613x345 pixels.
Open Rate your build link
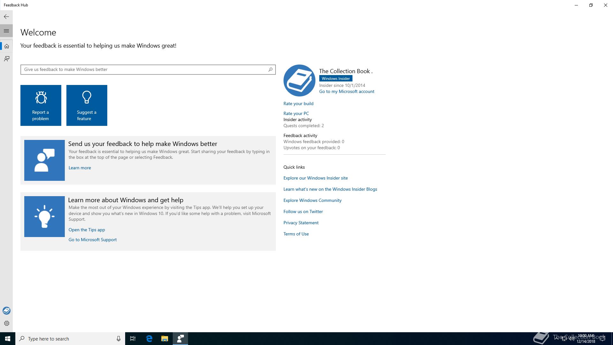(x=299, y=103)
